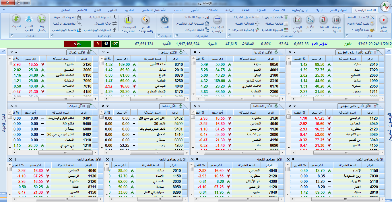Toggle pin on الأعلى بصافي القيمة panel
This screenshot has width=392, height=202.
112,159
